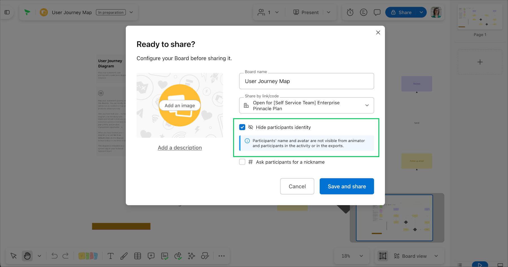Expand pointer tool options chevron
Viewport: 508px width, 267px height.
point(40,256)
